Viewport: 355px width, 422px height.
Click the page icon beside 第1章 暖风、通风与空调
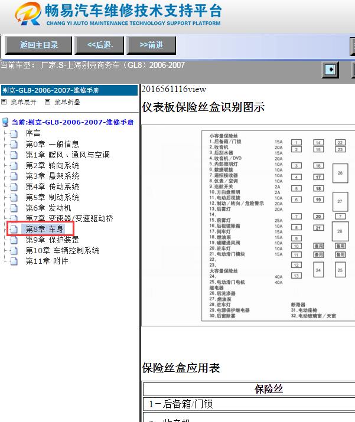14,155
